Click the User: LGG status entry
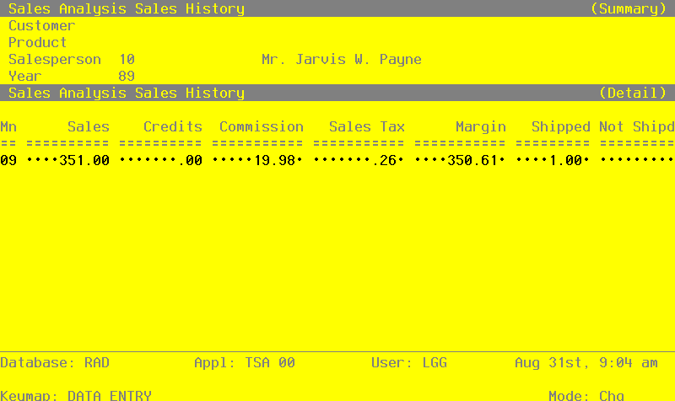 click(x=409, y=363)
